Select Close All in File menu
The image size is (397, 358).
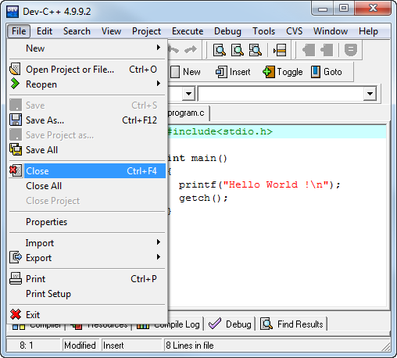[88, 186]
